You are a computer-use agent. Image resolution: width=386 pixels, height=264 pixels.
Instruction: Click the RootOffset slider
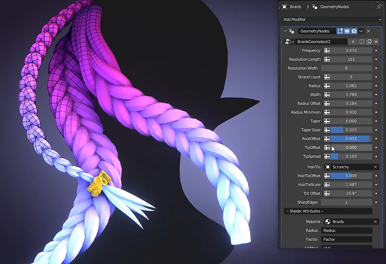351,139
